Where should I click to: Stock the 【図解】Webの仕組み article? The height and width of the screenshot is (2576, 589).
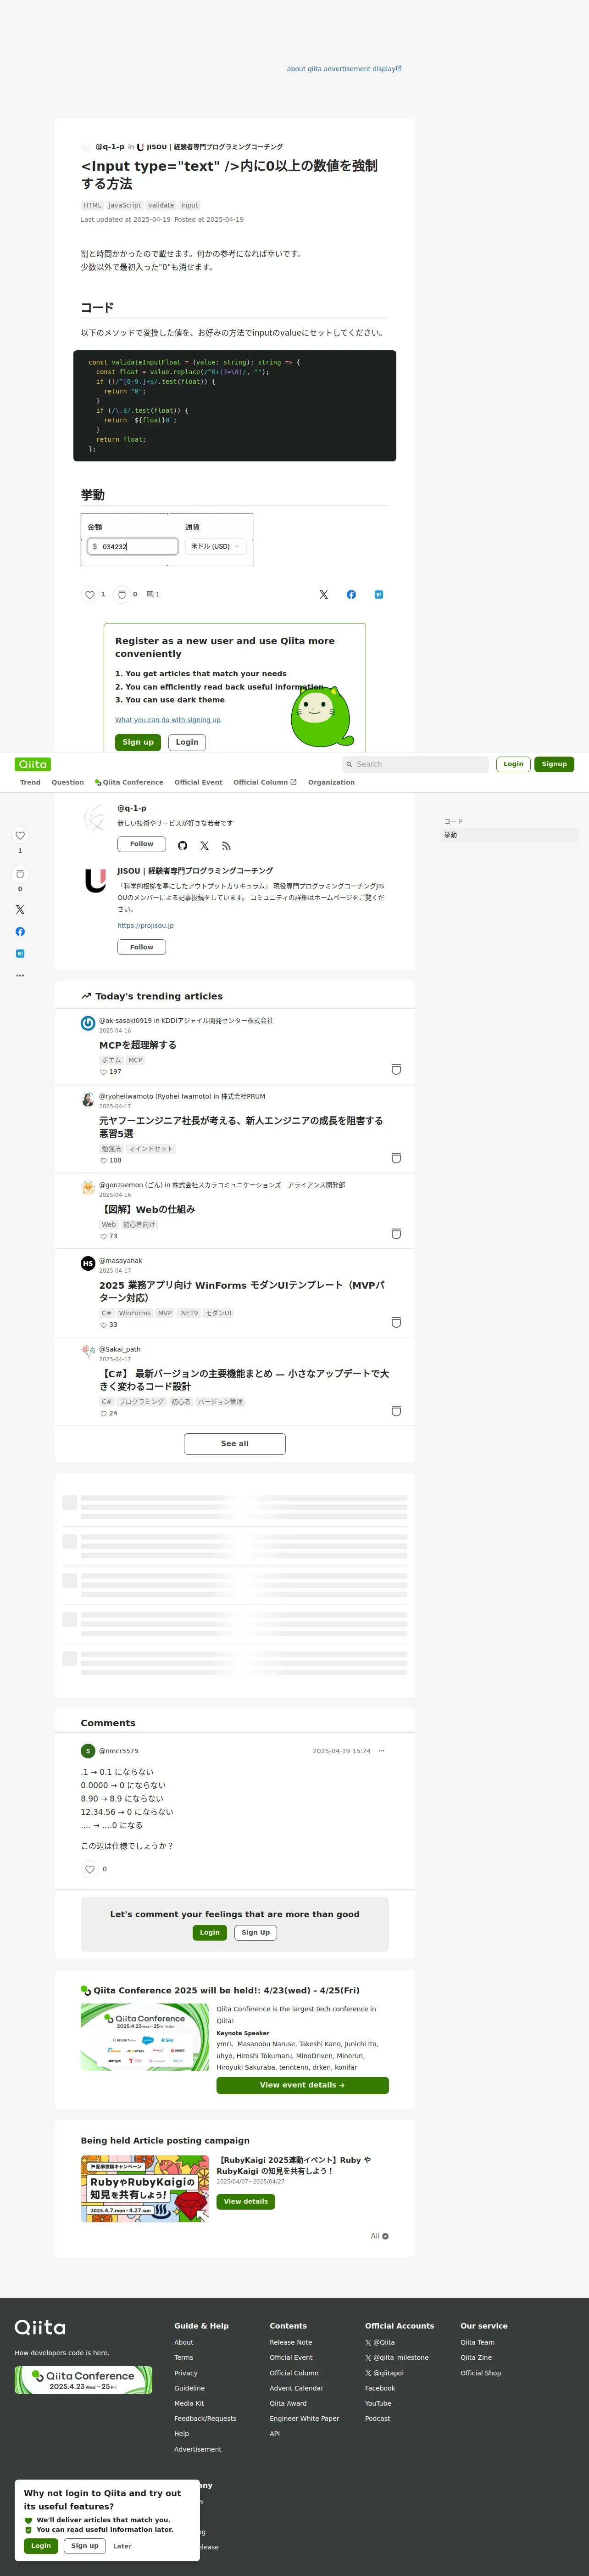point(396,1235)
